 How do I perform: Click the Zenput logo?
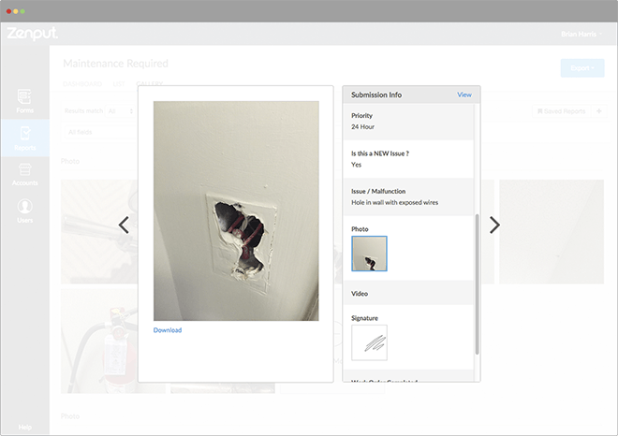[33, 34]
